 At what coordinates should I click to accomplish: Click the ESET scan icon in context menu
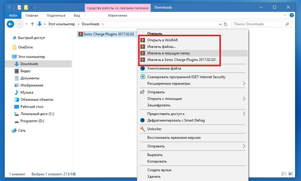[x=142, y=77]
